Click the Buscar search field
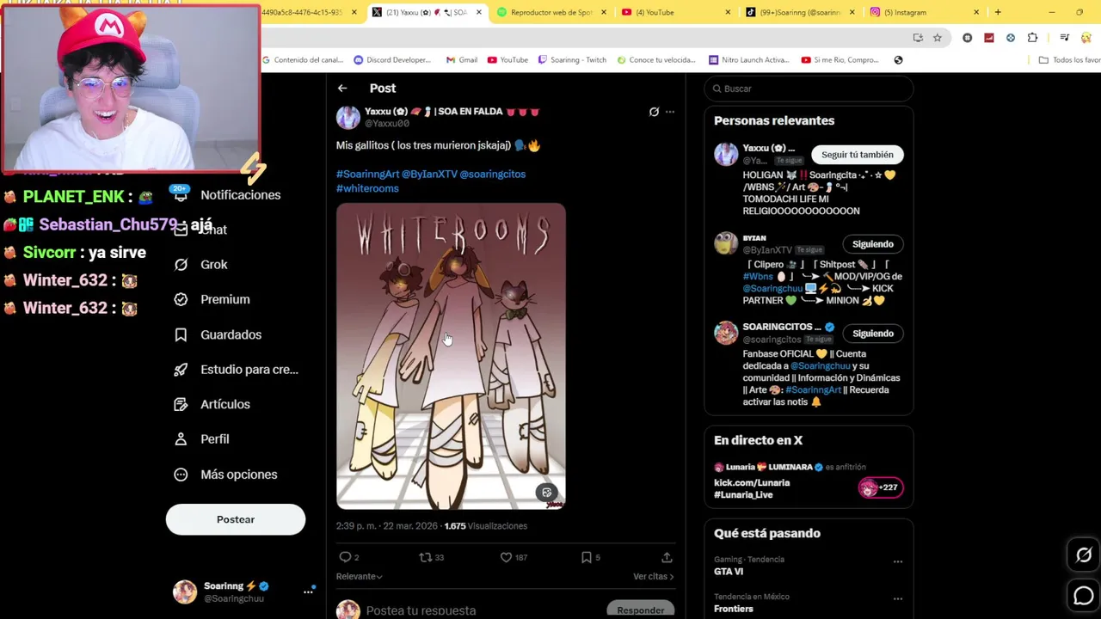 [x=809, y=89]
